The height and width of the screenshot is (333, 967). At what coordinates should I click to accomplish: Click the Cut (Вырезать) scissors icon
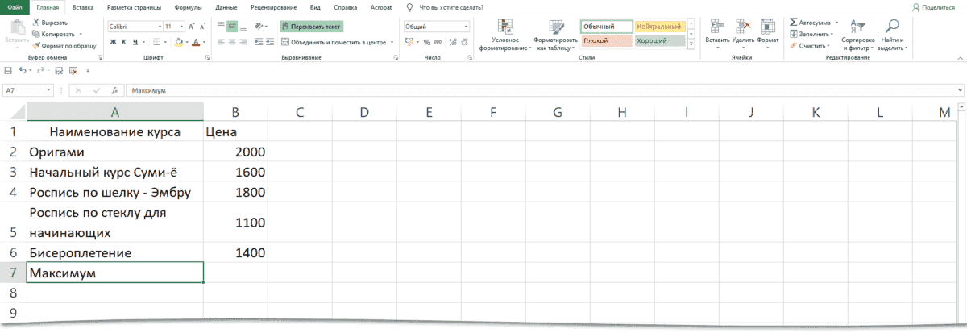[36, 23]
